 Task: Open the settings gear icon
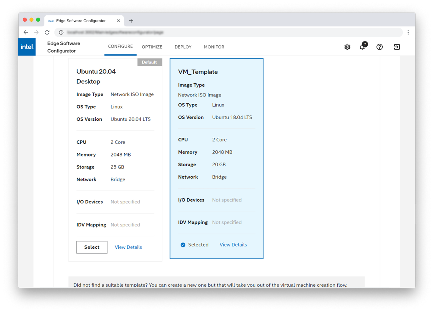tap(347, 47)
